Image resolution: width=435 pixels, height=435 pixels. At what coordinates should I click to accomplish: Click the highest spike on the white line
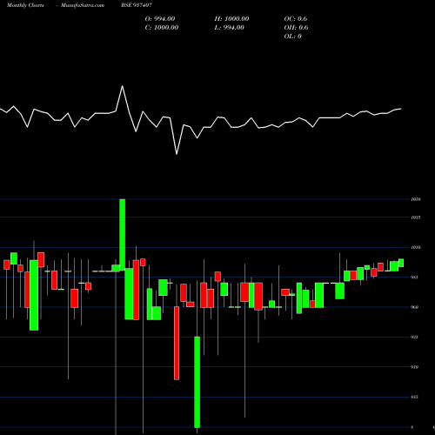122,86
